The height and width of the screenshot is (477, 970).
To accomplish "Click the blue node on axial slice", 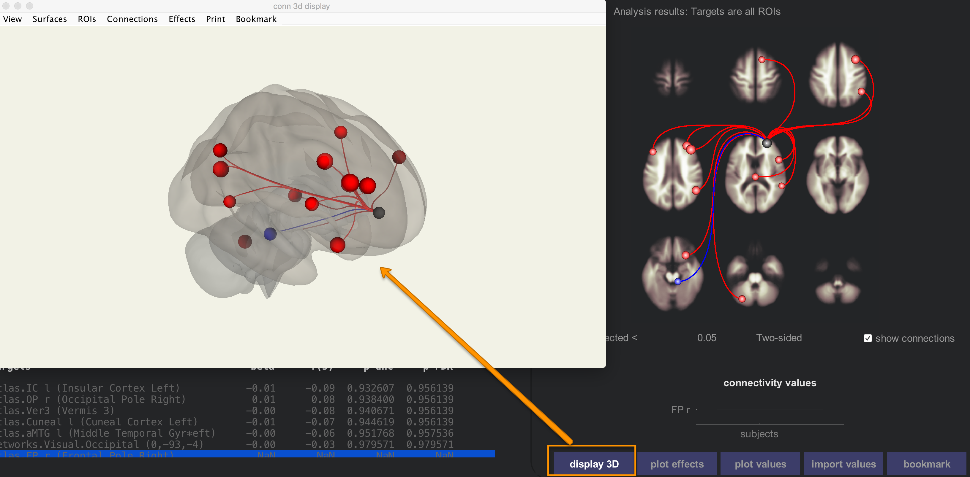I will tap(678, 282).
